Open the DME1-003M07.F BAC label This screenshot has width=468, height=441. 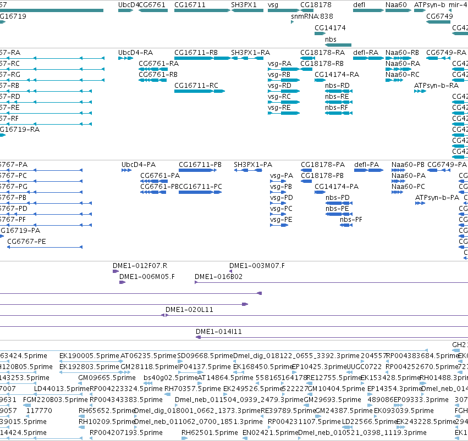(x=257, y=266)
